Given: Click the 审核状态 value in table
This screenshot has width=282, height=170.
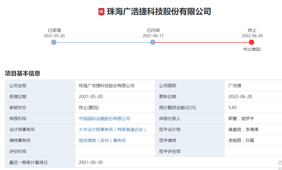Looking at the screenshot, I should click(x=89, y=108).
